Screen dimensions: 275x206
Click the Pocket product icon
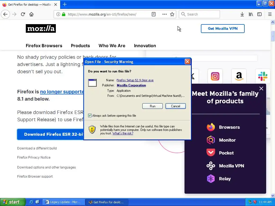[x=211, y=153]
